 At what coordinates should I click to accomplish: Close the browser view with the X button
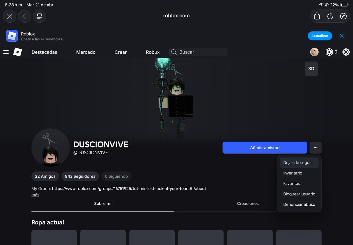9,16
